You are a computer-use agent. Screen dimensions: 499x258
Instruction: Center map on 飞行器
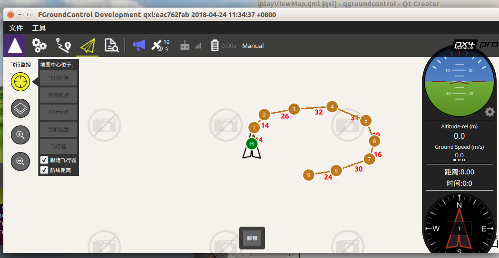tap(59, 146)
